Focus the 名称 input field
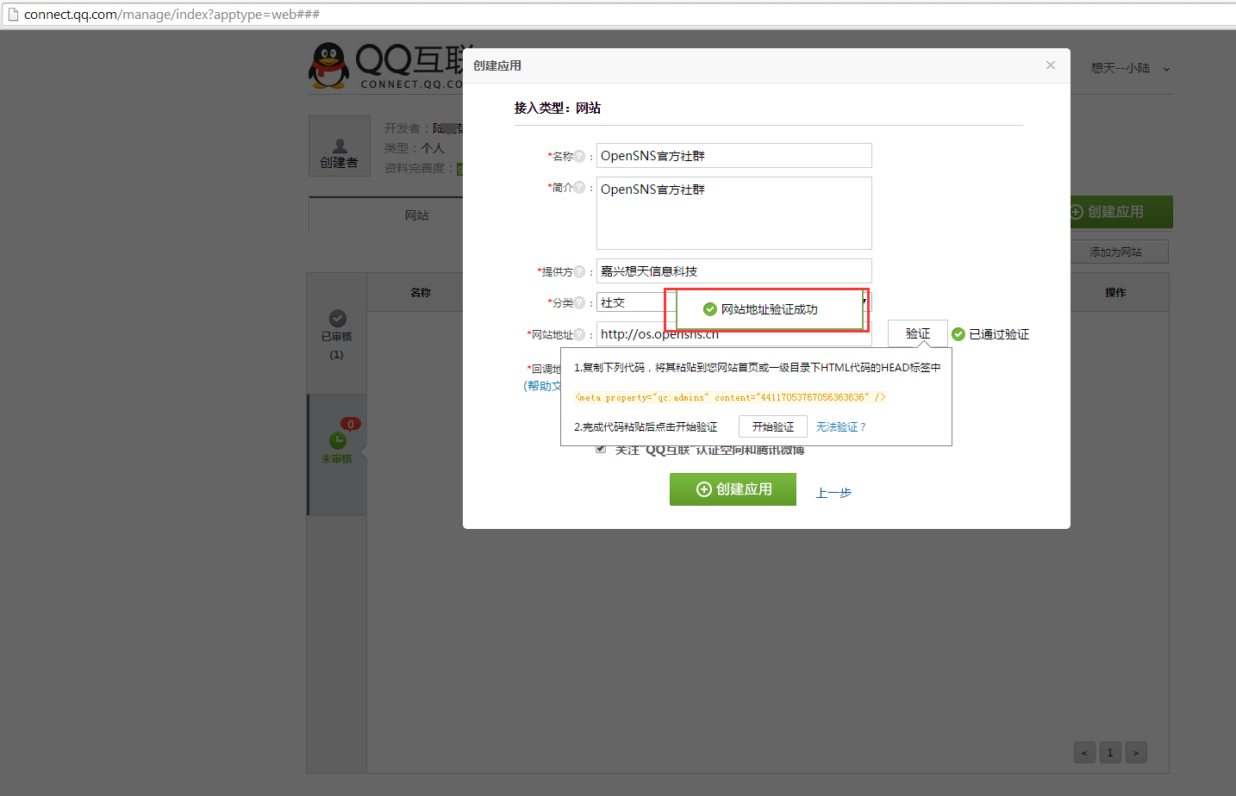Viewport: 1236px width, 796px height. (x=733, y=155)
